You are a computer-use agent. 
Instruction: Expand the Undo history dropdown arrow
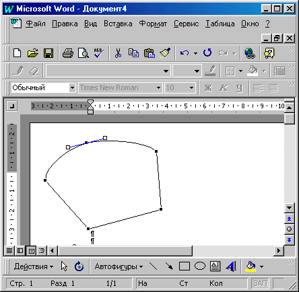click(x=195, y=53)
